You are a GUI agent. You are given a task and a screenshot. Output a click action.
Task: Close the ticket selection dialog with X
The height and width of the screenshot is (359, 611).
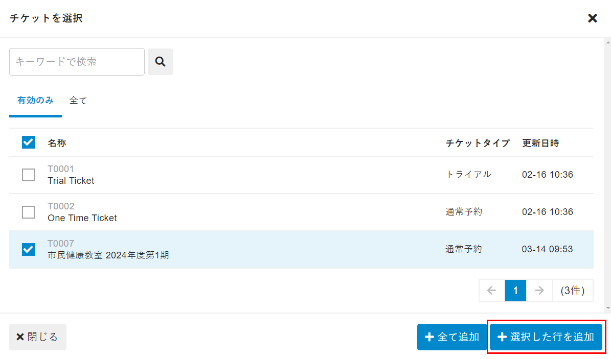592,18
